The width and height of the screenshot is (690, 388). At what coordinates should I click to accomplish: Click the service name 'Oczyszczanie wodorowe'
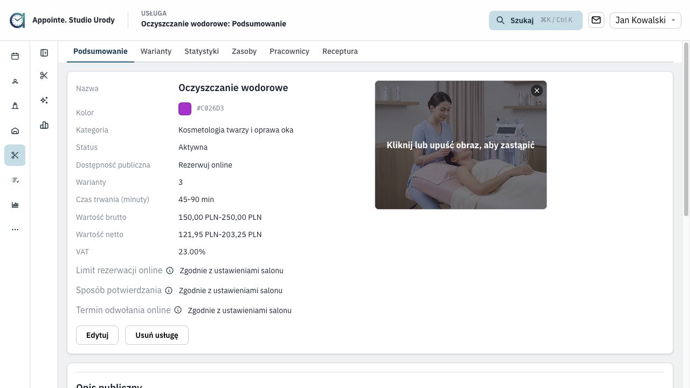(233, 88)
